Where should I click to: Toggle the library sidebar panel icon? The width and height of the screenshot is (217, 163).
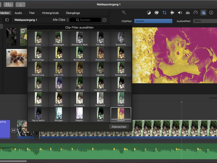pyautogui.click(x=7, y=20)
